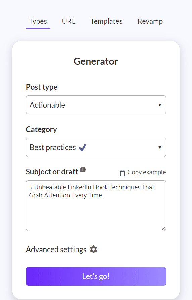The width and height of the screenshot is (192, 300).
Task: Click the Post type dropdown arrow
Action: [160, 105]
